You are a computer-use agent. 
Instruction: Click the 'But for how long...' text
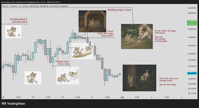point(168,85)
